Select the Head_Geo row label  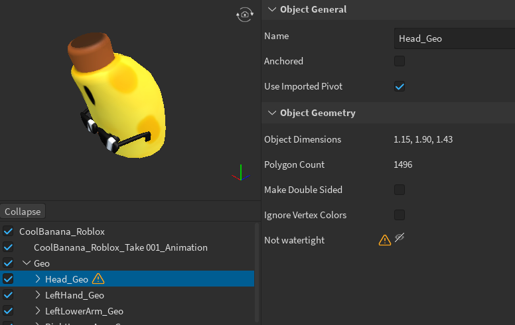[x=66, y=279]
